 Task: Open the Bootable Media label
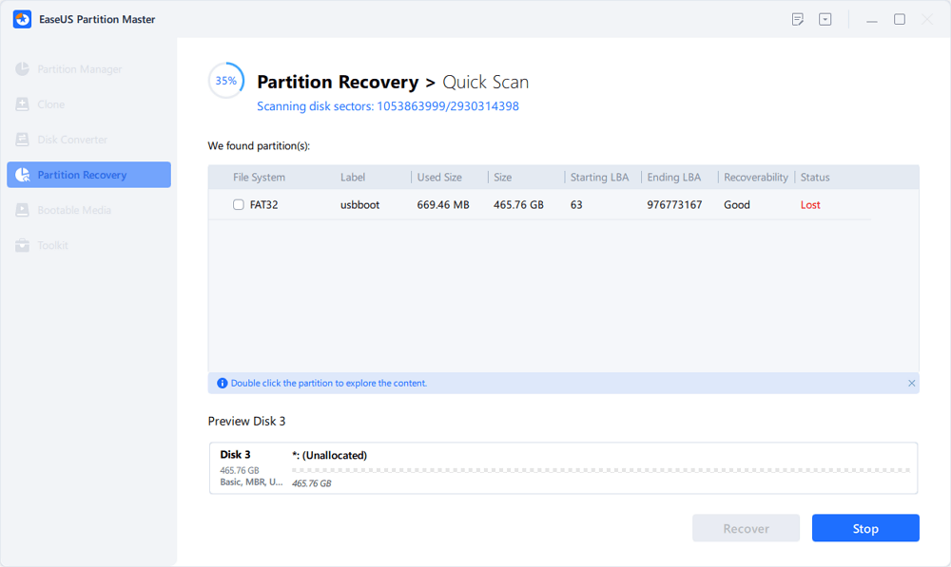[74, 210]
